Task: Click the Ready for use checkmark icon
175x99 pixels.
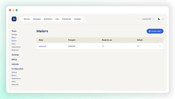Action: tap(103, 46)
